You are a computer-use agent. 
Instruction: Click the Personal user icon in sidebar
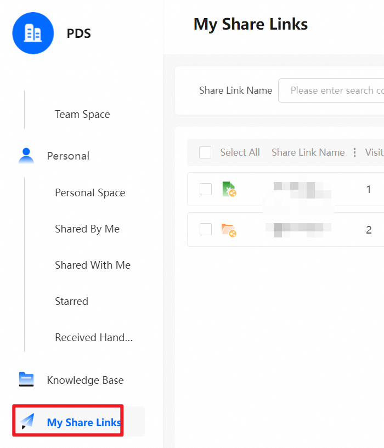coord(26,156)
